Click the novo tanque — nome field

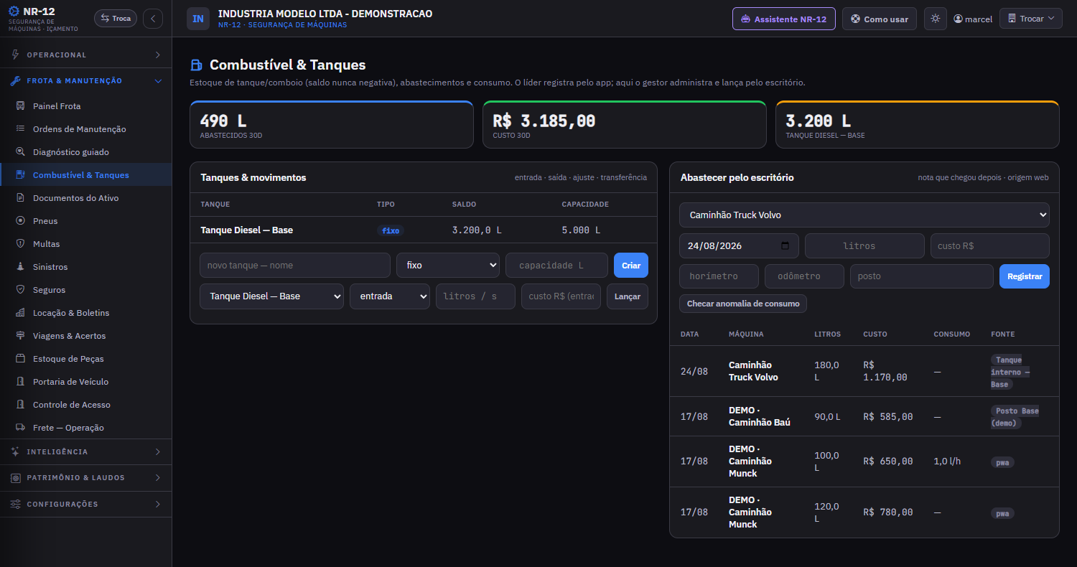[295, 265]
